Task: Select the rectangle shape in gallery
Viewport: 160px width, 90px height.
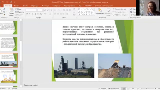Action: 87,9
